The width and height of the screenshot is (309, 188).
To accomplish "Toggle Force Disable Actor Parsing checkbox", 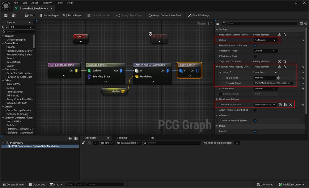I will point(255,45).
